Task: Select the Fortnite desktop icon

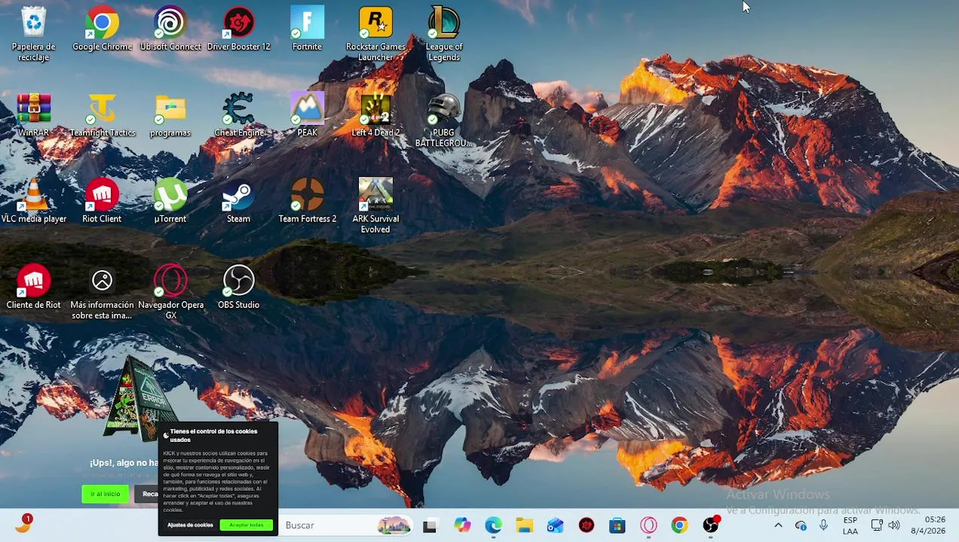Action: 307,29
